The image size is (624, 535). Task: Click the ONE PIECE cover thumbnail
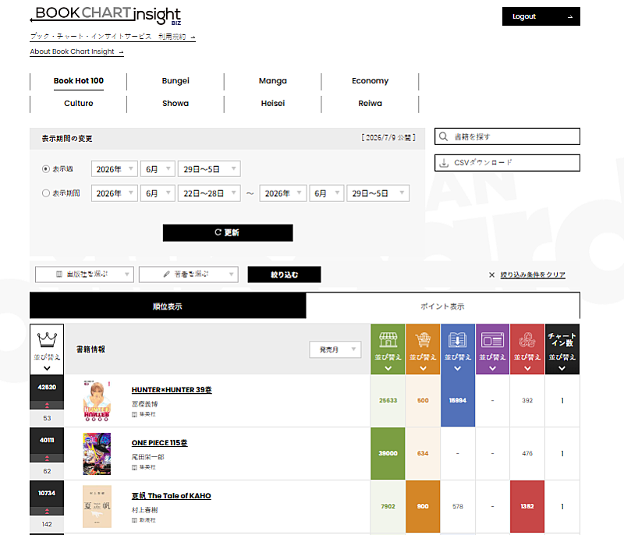tap(97, 454)
